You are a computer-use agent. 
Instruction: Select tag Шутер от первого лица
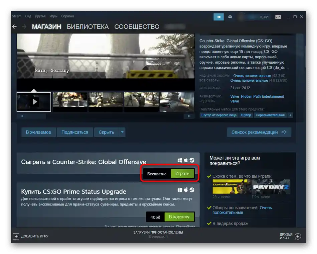pos(219,115)
